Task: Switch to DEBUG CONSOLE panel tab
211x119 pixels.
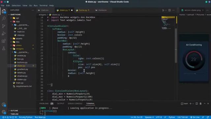Action: point(75,103)
